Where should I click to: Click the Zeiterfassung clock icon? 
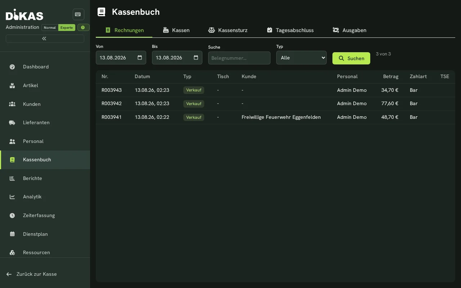12,215
